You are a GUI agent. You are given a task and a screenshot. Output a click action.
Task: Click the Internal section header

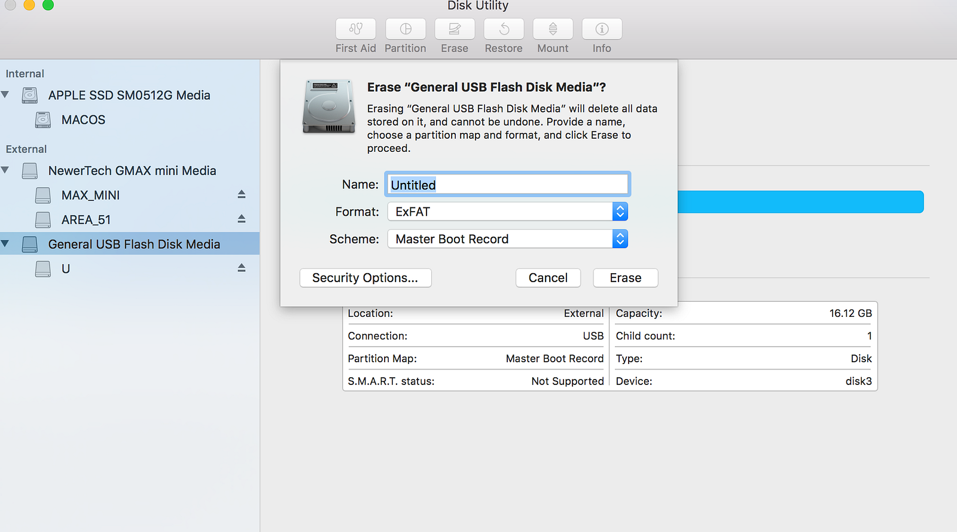[x=25, y=74]
